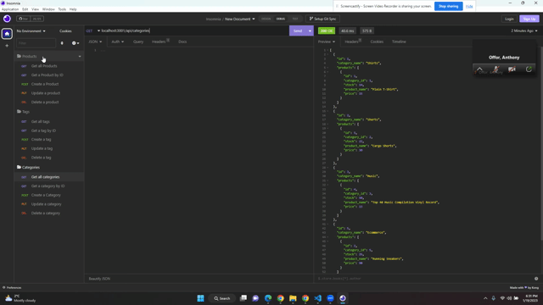The height and width of the screenshot is (305, 543).
Task: Switch to the request Docs tab
Action: coord(182,42)
